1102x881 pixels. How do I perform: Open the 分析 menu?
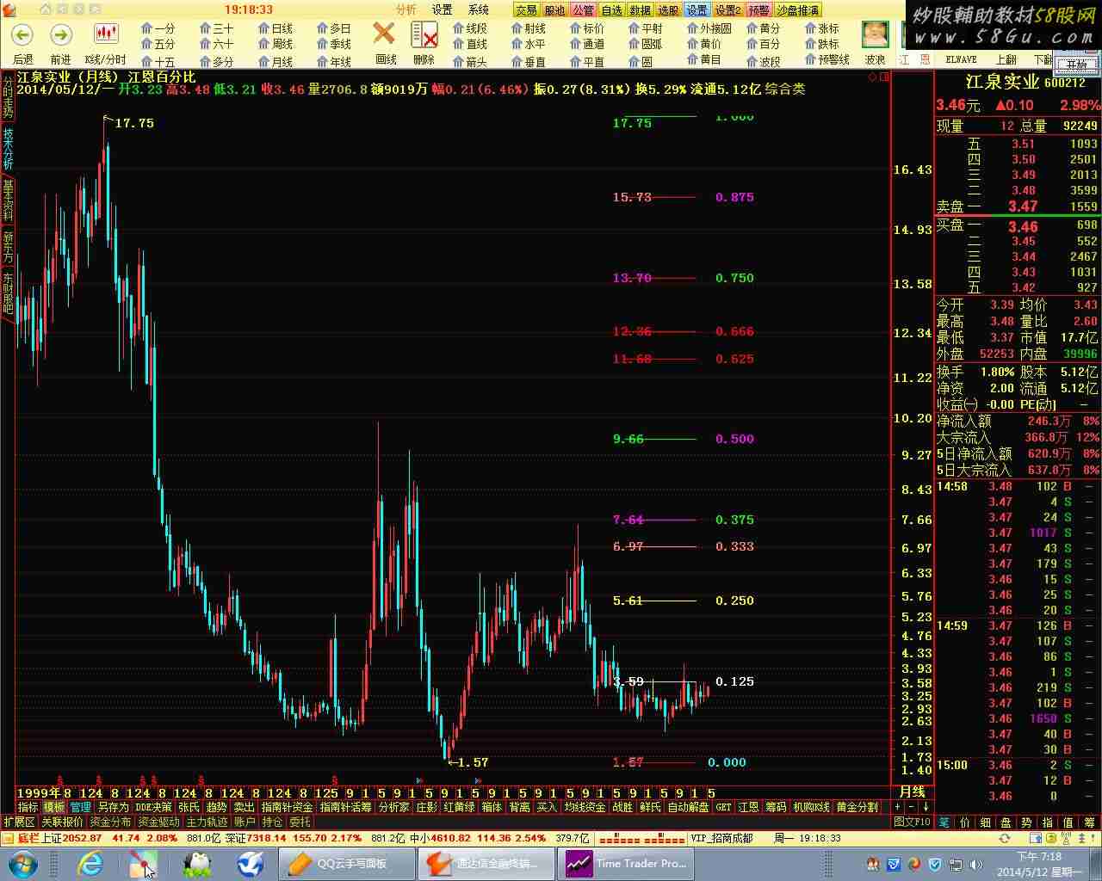click(406, 9)
